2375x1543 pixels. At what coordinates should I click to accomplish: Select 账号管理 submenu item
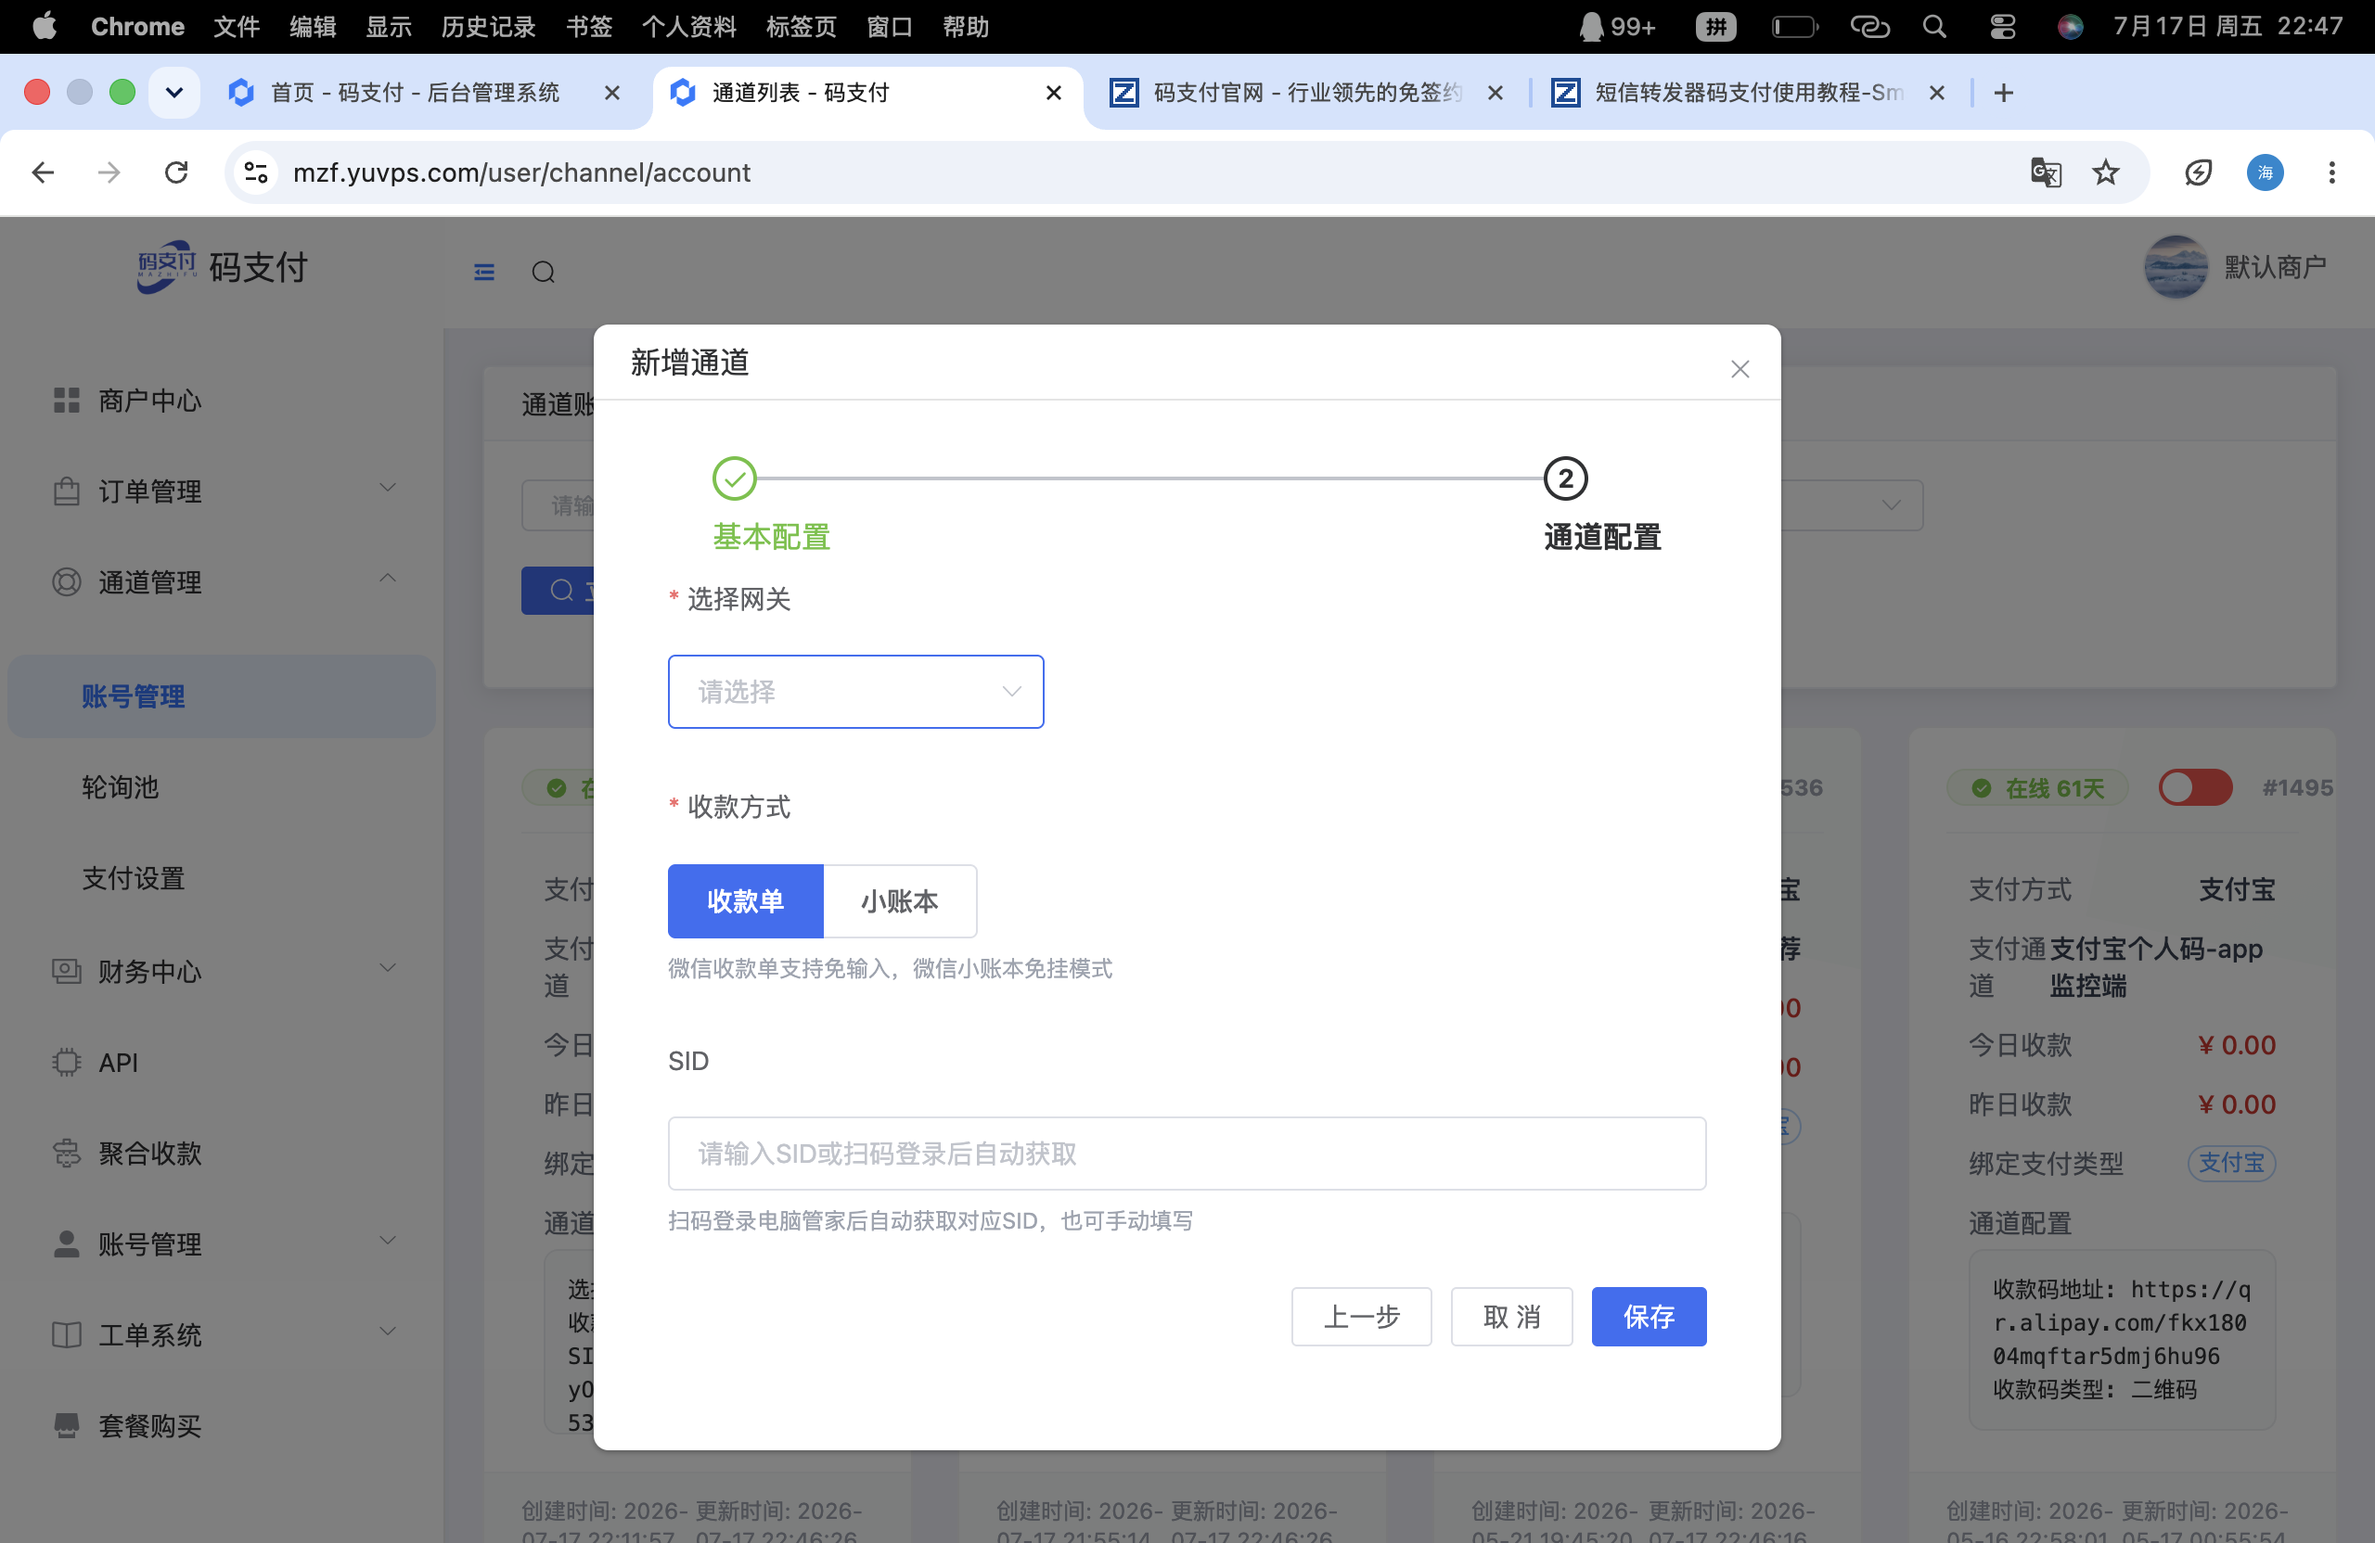222,696
